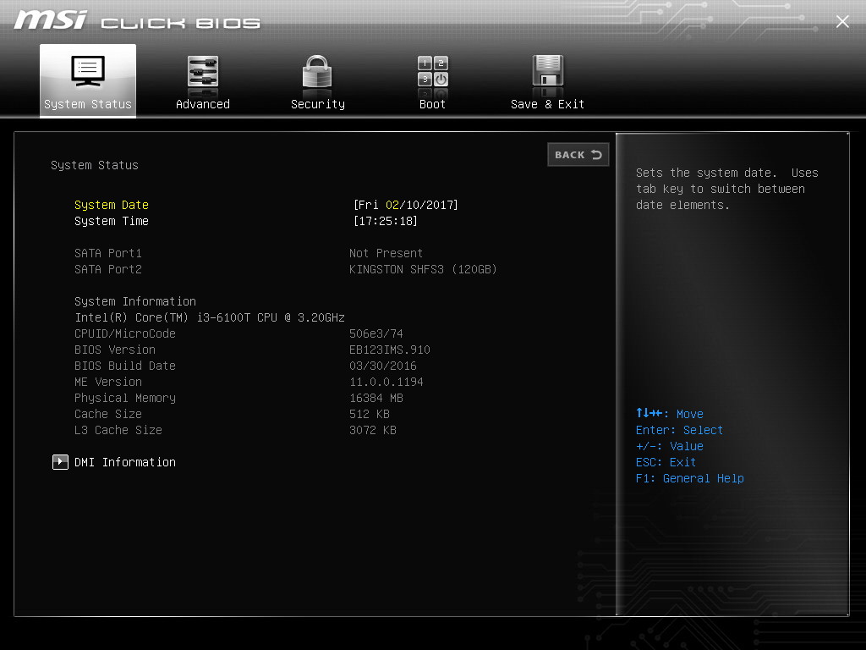Click the Physical Memory label
866x650 pixels.
pyautogui.click(x=125, y=398)
